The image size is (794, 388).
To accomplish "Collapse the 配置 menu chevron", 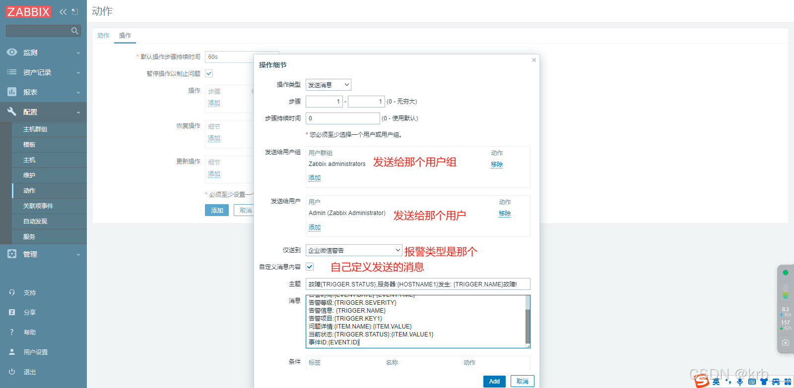I will click(x=78, y=112).
